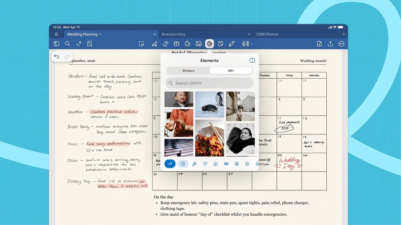Switch to the Brainstorming tab
Screen dimensions: 401x225
coord(173,34)
